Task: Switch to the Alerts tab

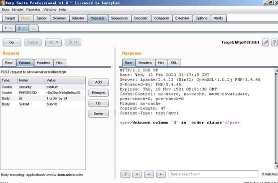Action: (218, 18)
